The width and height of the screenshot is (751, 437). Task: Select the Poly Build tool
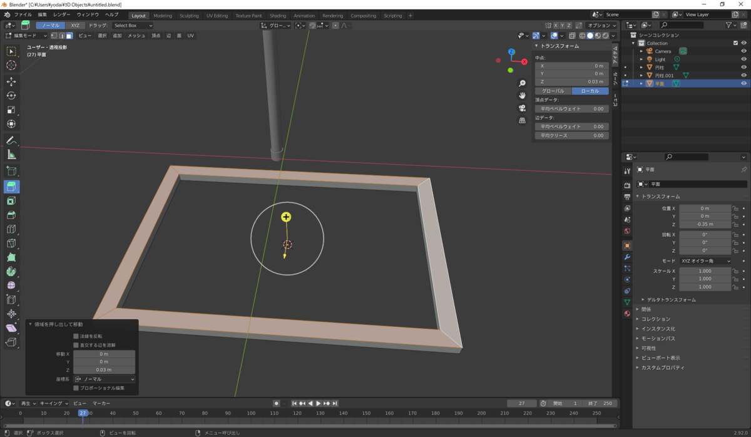coord(11,257)
